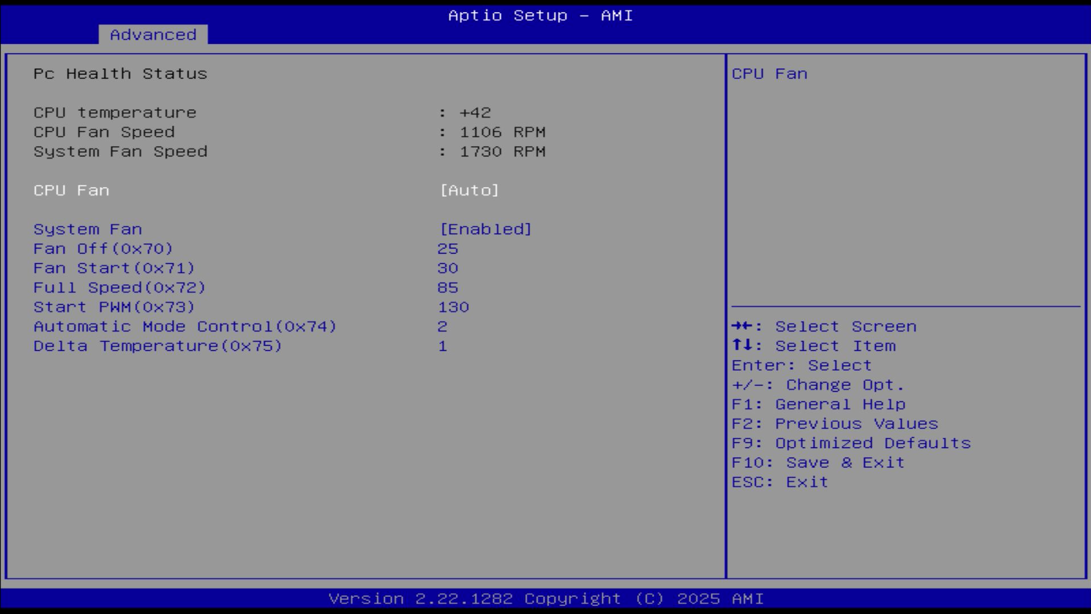Click ESC: Exit hint

780,482
